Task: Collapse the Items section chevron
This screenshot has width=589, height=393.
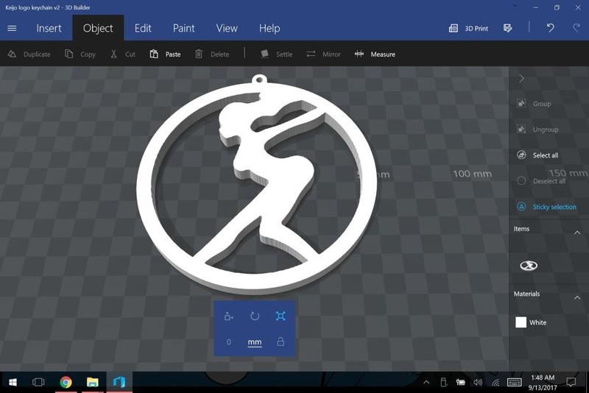Action: point(577,233)
